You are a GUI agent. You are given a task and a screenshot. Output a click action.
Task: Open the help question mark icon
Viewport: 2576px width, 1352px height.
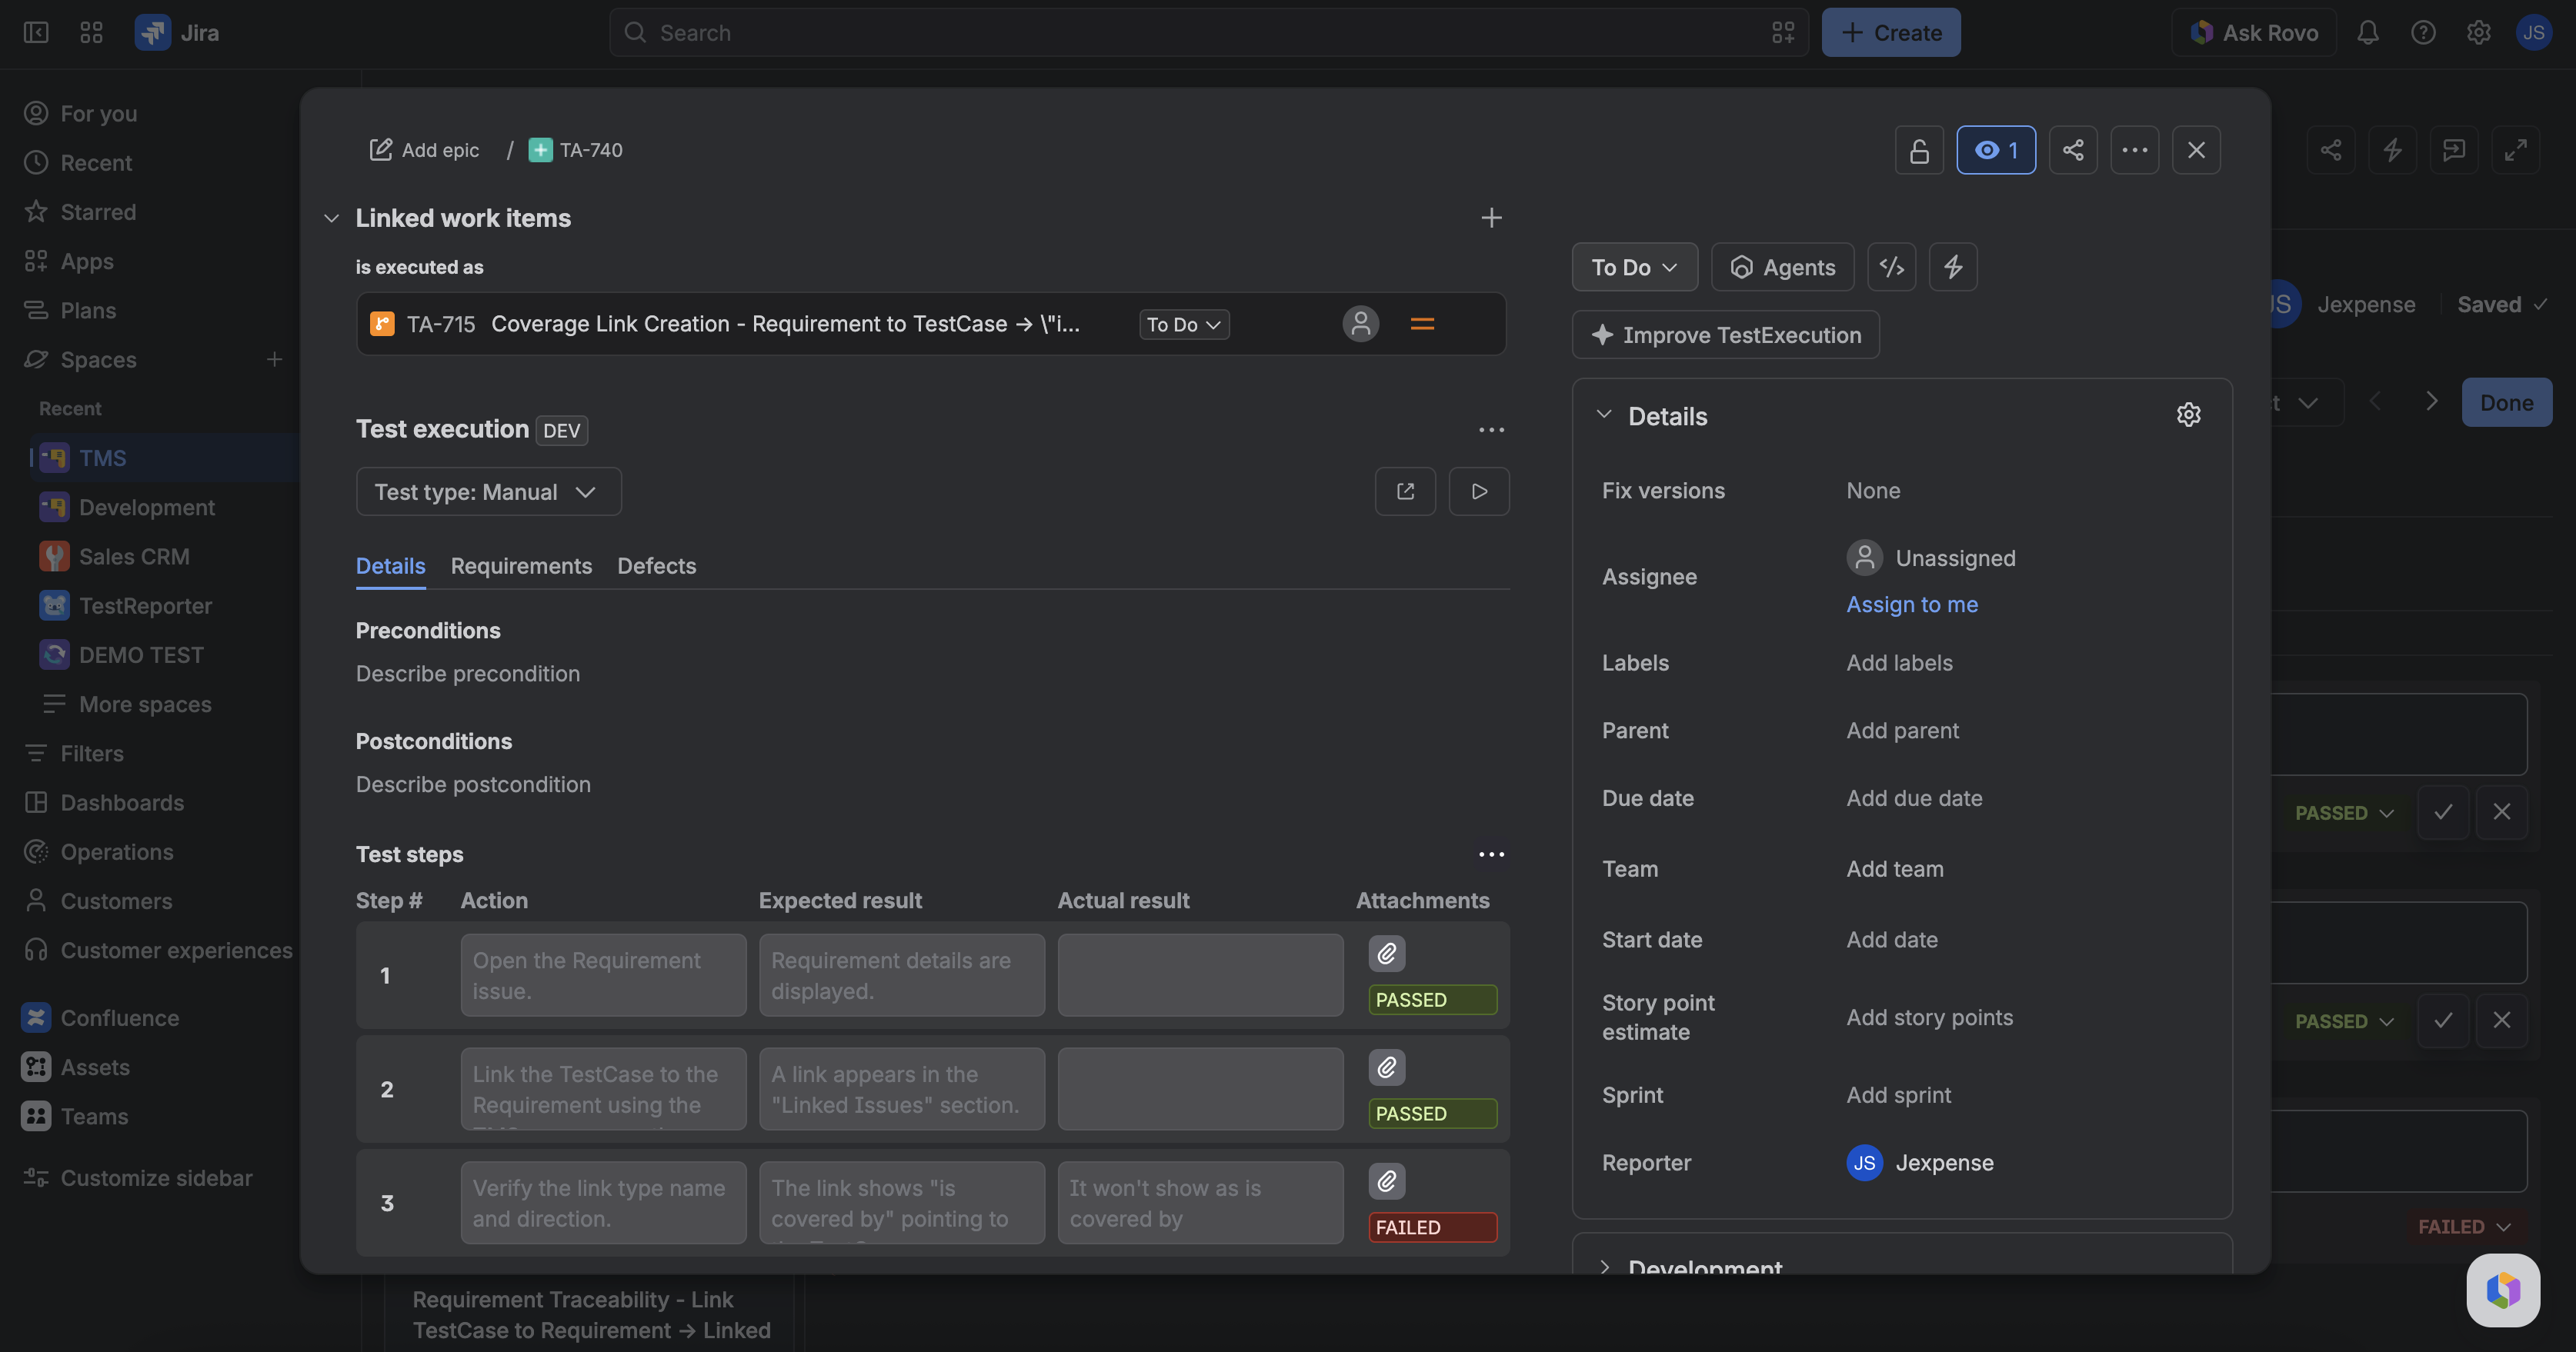click(x=2423, y=33)
